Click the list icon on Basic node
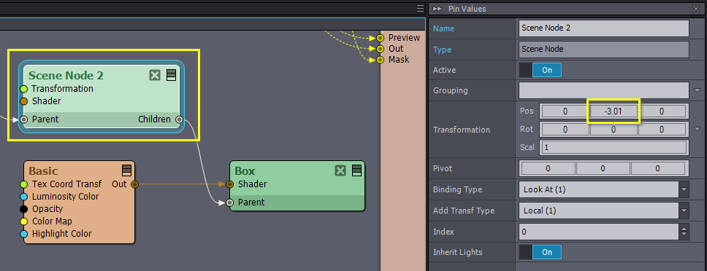The width and height of the screenshot is (707, 271). click(x=126, y=170)
